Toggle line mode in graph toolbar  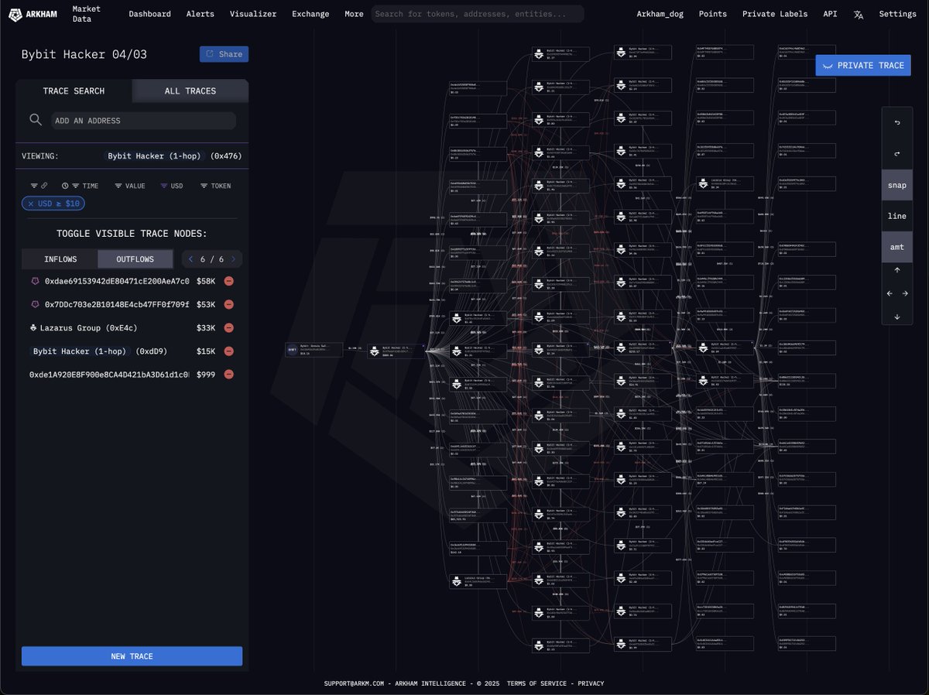(896, 216)
